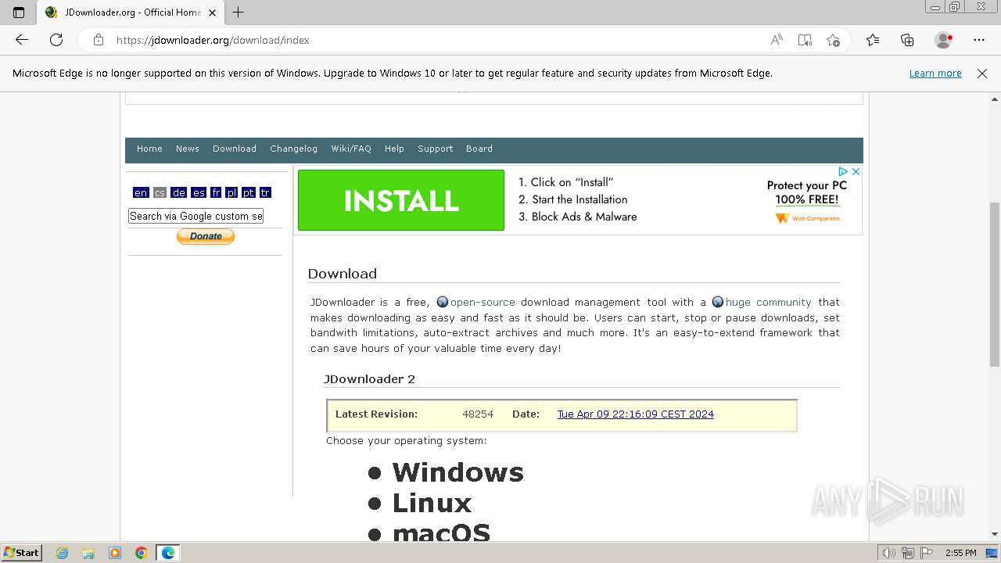Image resolution: width=1001 pixels, height=563 pixels.
Task: Select the JDownloader.org browser tab
Action: click(130, 13)
